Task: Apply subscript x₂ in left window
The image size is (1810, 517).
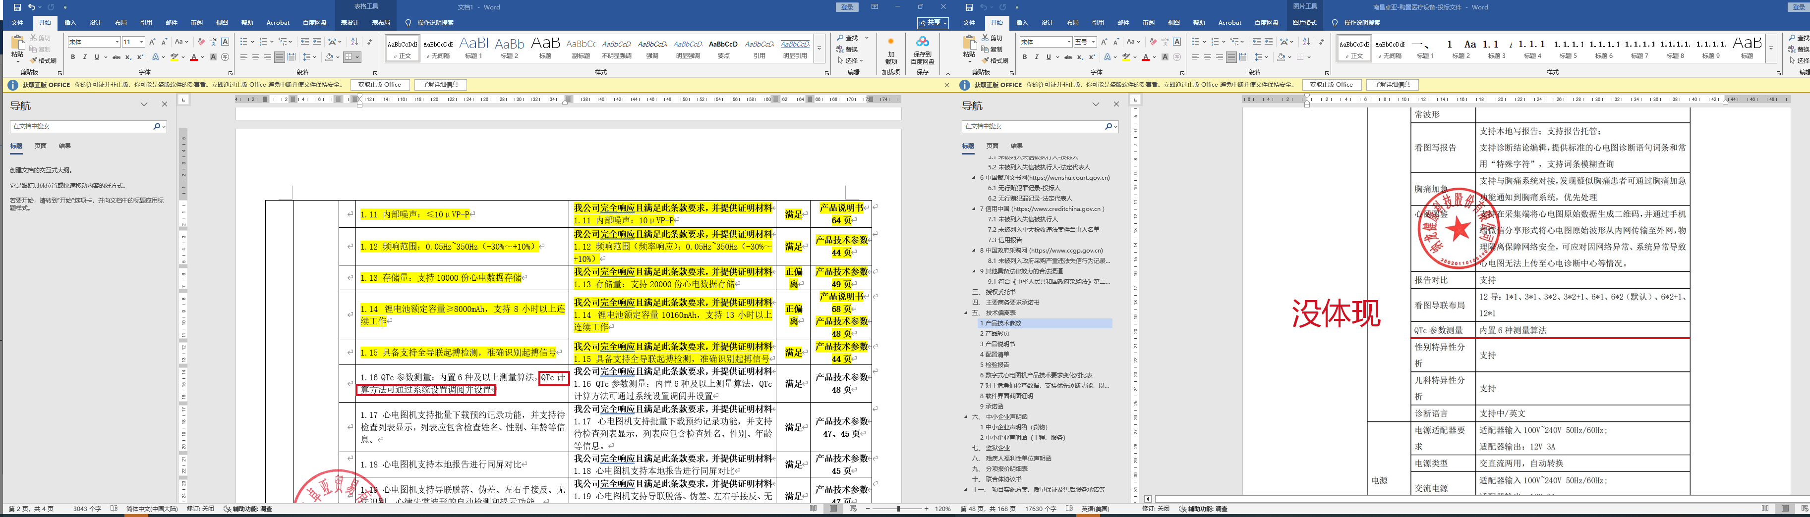Action: [x=128, y=57]
